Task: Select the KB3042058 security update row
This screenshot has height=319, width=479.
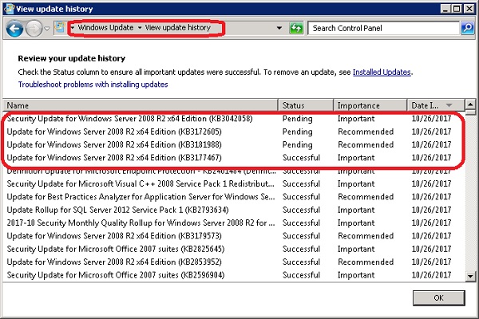Action: point(140,119)
